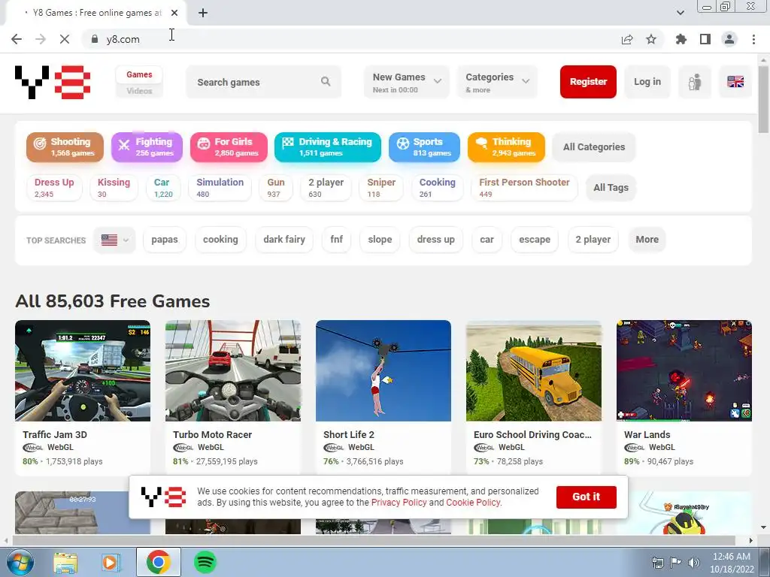Click the magnifier search icon
The image size is (770, 577).
[x=326, y=81]
